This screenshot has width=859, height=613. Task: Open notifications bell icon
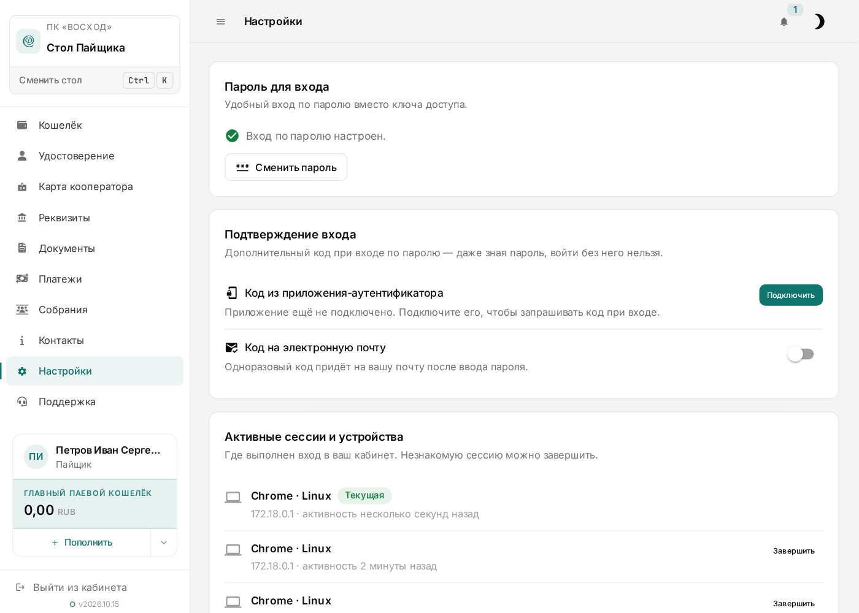[784, 22]
